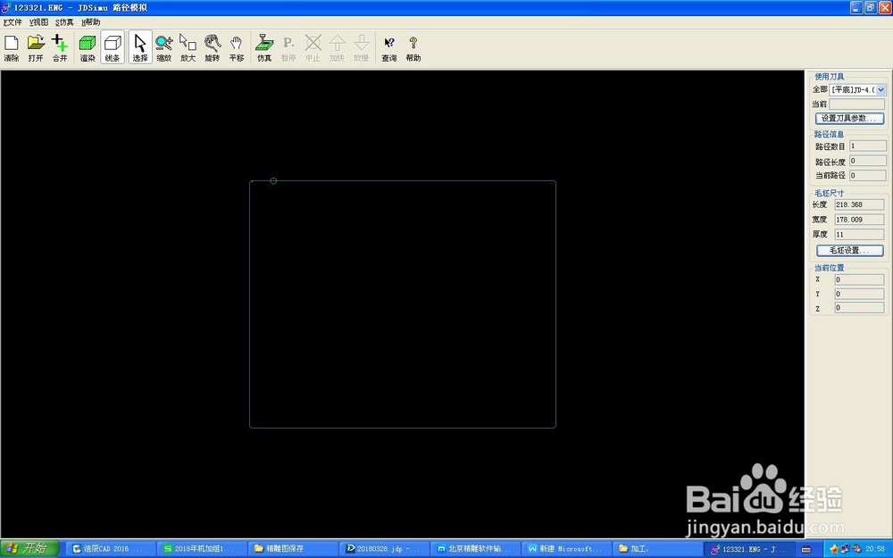Start simulation with the 仿真 icon
Viewport: 893px width, 558px height.
(264, 48)
